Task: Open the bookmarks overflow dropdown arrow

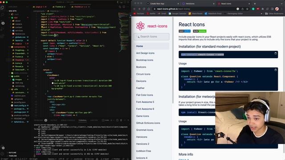Action: pyautogui.click(x=261, y=14)
